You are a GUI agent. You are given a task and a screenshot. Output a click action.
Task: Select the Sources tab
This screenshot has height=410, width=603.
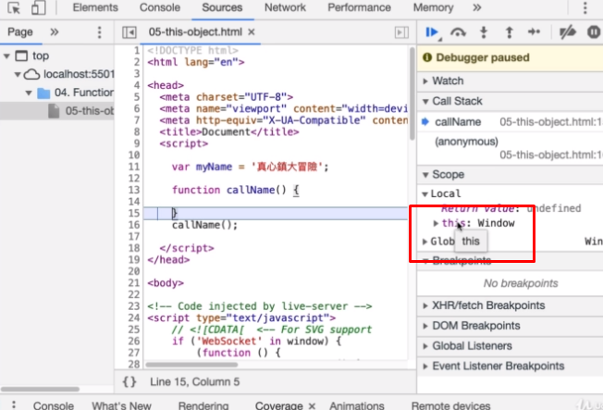point(222,7)
